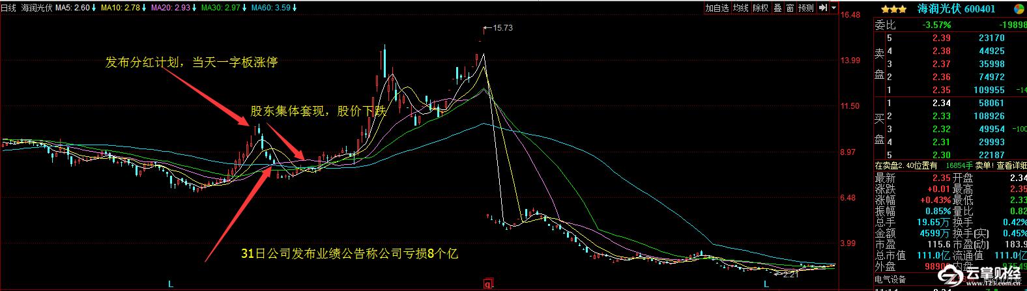Screen dimensions: 1027x291
Task: Select sell level 5 price 2.39
Action: 941,38
